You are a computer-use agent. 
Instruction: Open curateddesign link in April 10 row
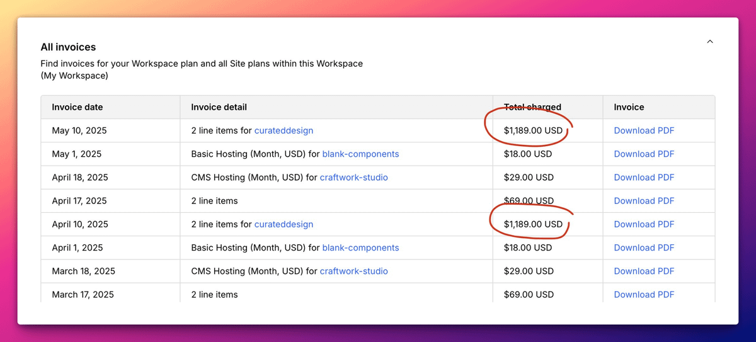click(283, 224)
